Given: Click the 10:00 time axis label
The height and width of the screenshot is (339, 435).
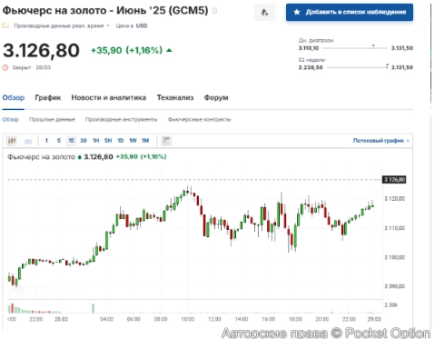Looking at the screenshot, I should point(188,319).
